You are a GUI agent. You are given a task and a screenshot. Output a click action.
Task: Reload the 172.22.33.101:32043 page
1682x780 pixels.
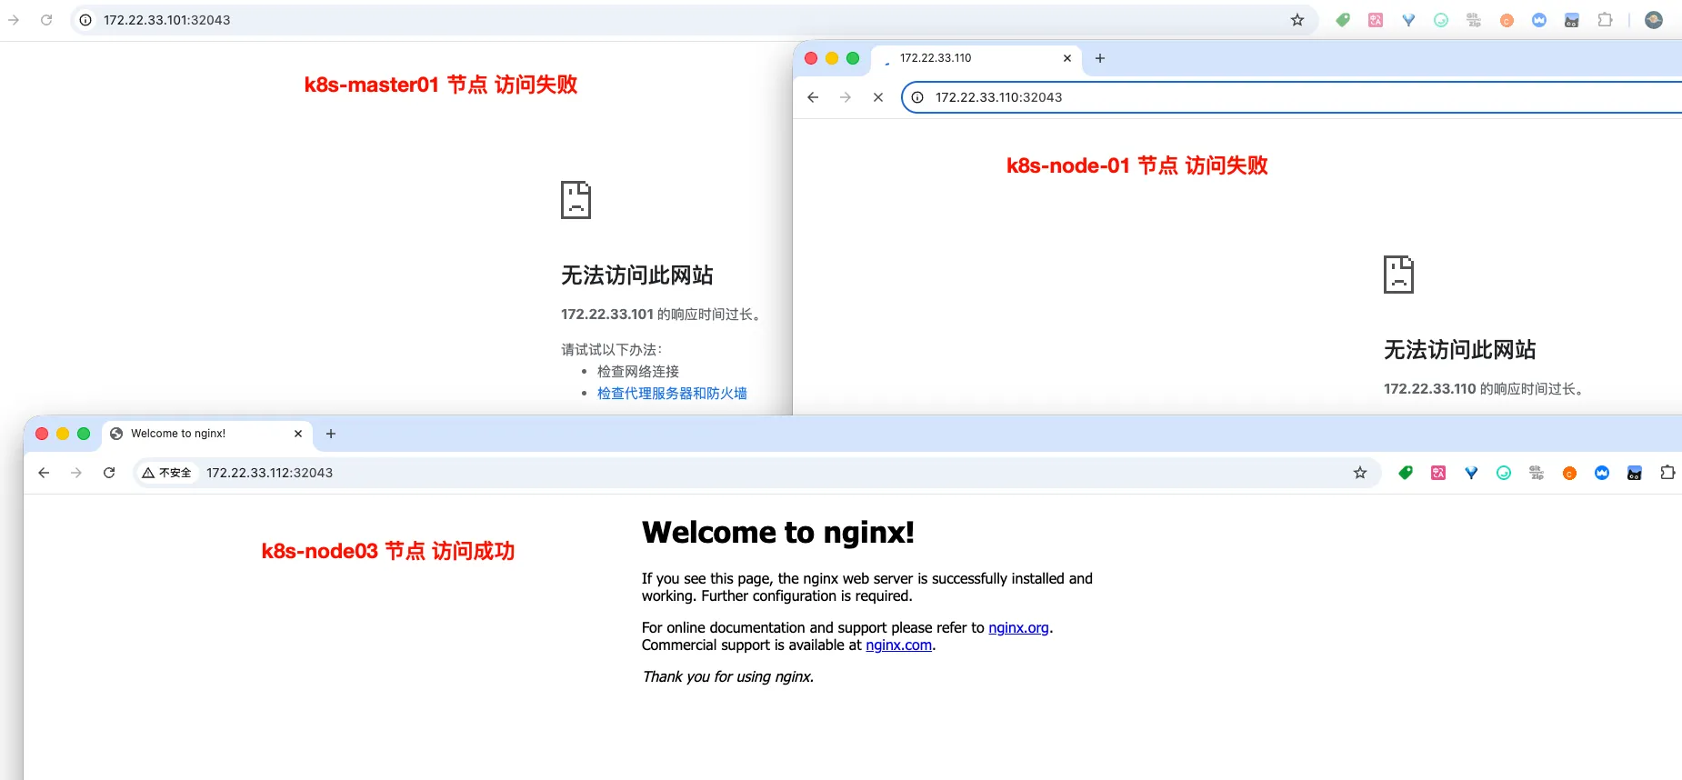[x=46, y=20]
